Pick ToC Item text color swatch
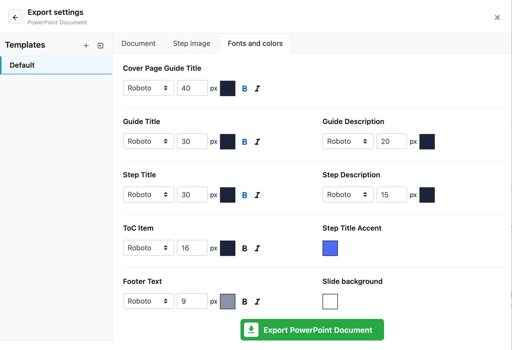Viewport: 512px width, 350px height. pos(228,248)
